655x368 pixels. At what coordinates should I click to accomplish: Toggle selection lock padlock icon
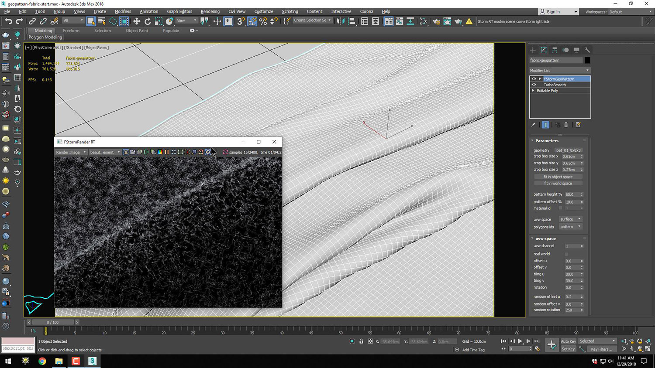click(361, 341)
